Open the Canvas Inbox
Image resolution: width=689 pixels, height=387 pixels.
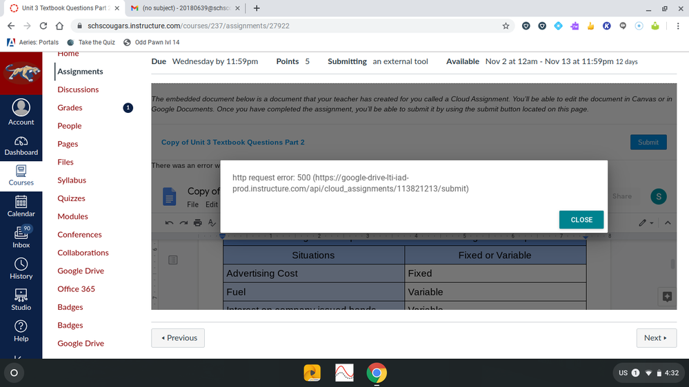coord(21,236)
